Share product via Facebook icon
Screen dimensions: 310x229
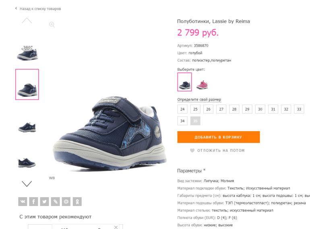(x=33, y=202)
